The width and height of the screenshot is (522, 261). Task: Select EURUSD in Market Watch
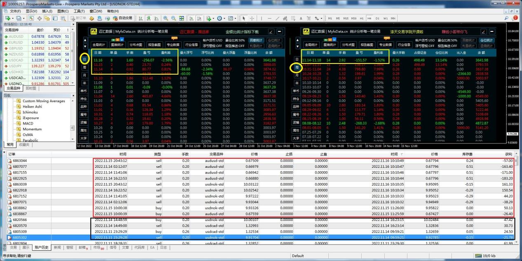[37, 42]
